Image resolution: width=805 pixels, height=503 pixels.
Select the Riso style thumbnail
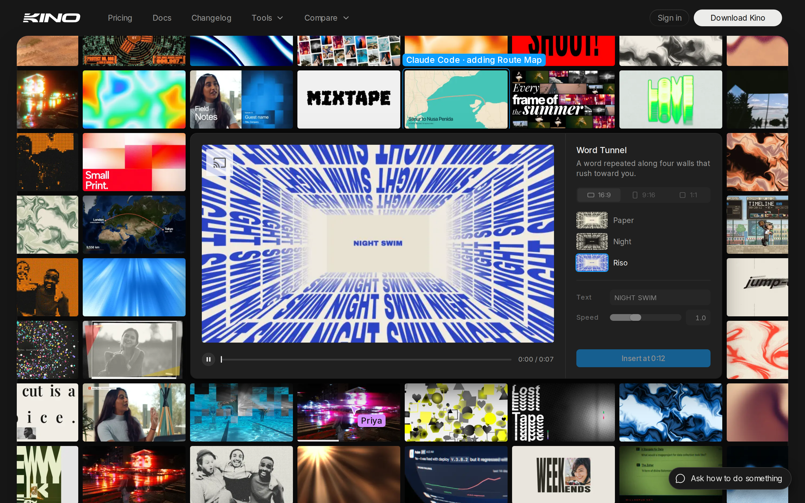pos(592,263)
